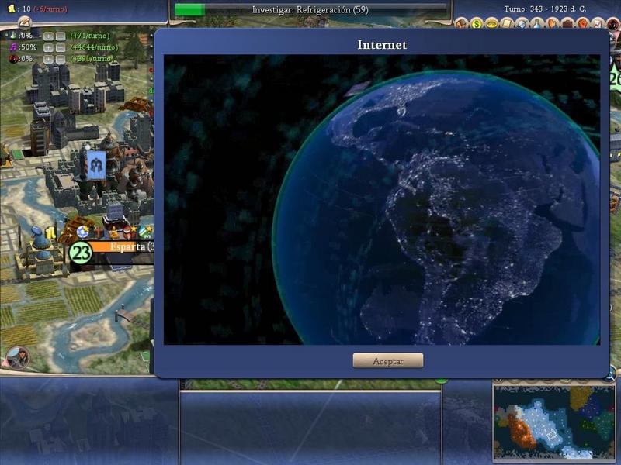Open the Victory screen fist icon

[582, 24]
